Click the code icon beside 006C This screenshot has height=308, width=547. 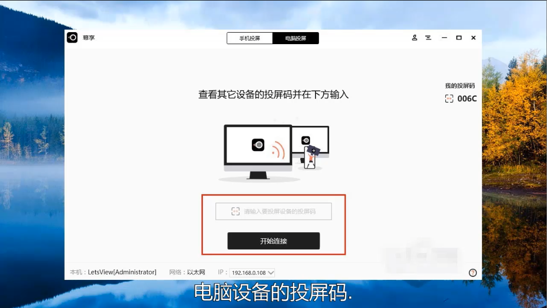pyautogui.click(x=449, y=99)
